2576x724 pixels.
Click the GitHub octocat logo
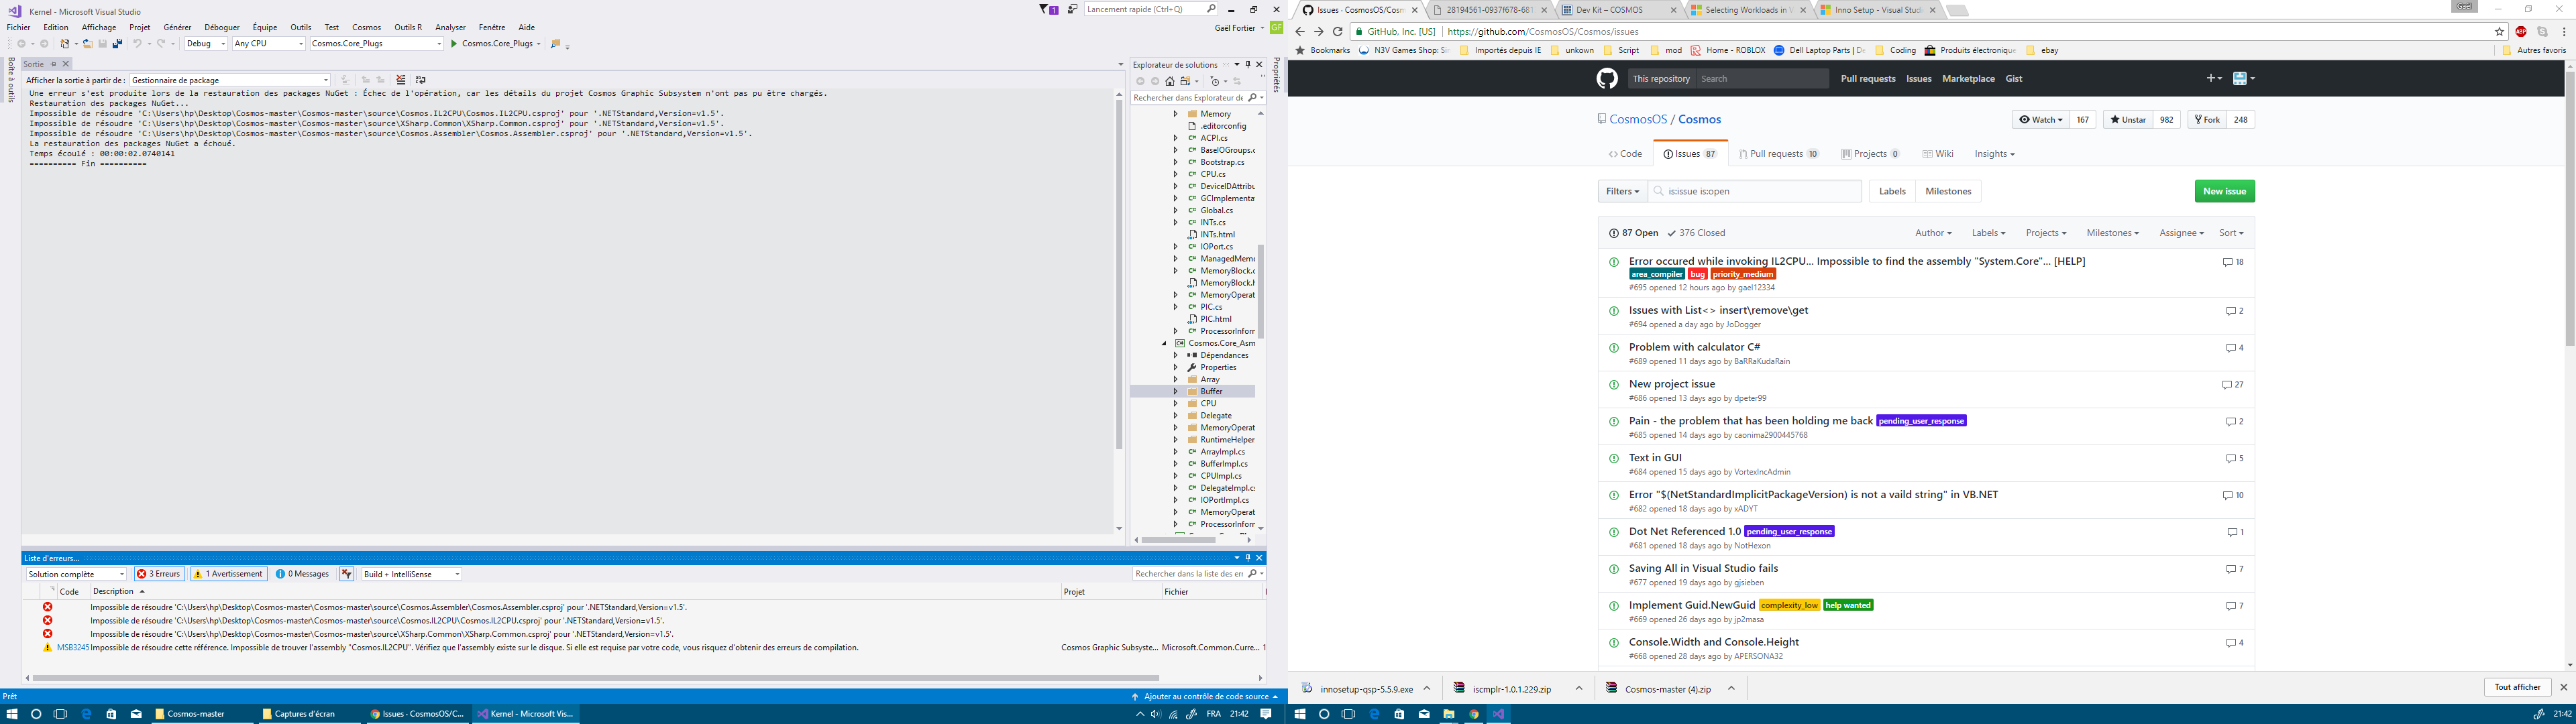click(1607, 79)
